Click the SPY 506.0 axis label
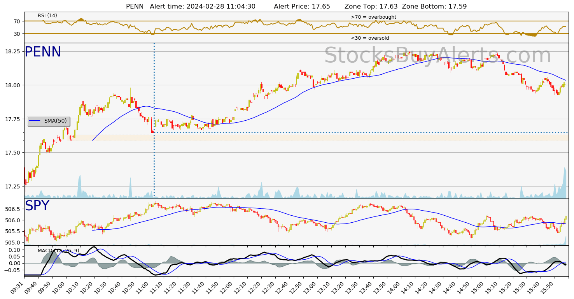 pos(13,220)
